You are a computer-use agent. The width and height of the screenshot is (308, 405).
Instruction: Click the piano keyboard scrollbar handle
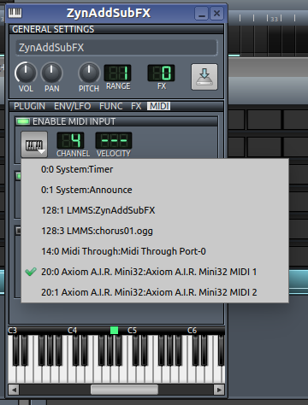point(124,390)
